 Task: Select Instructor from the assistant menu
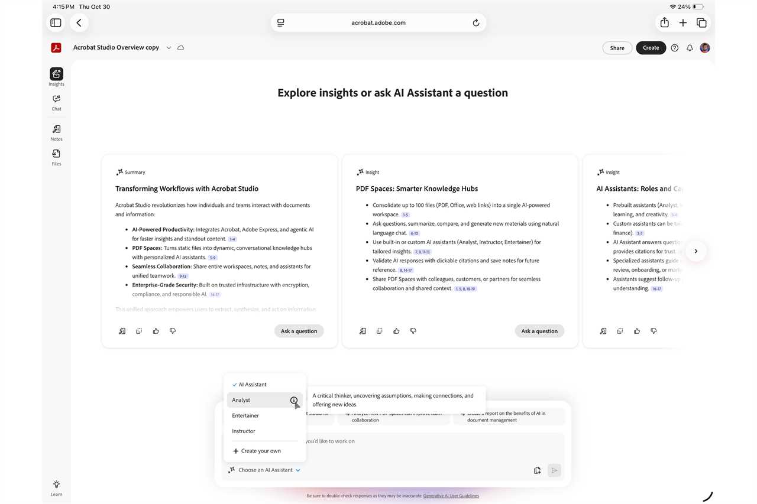point(244,431)
